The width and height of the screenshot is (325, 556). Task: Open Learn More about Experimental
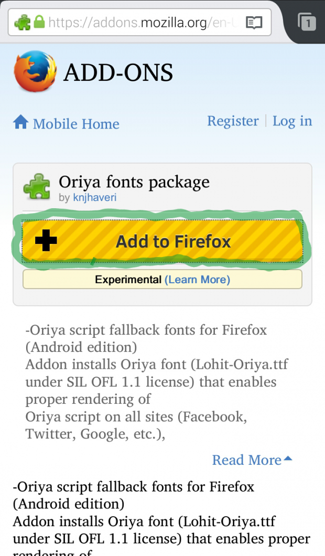pyautogui.click(x=197, y=280)
